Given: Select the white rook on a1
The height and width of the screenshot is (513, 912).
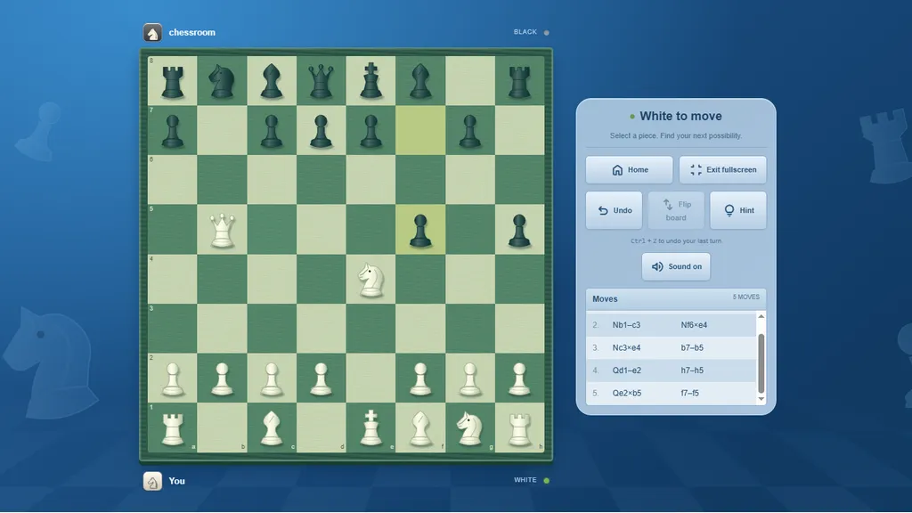Looking at the screenshot, I should 173,427.
